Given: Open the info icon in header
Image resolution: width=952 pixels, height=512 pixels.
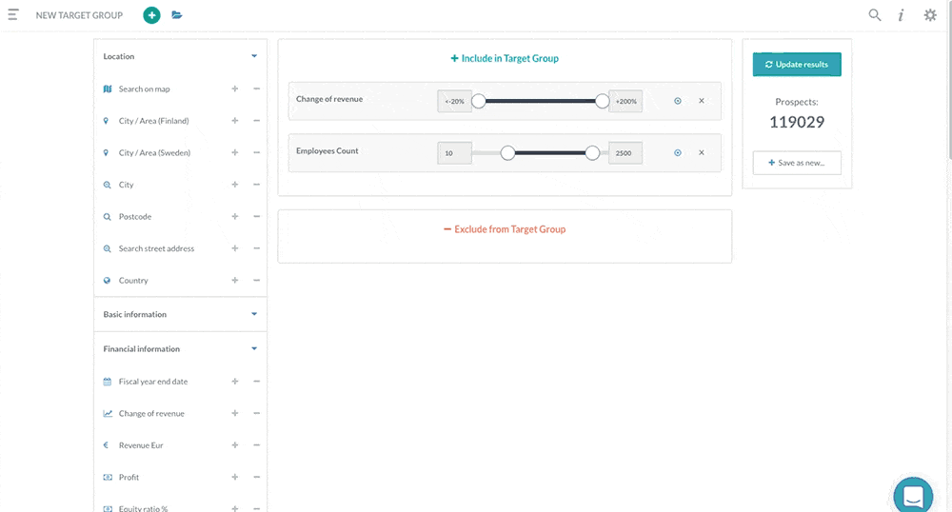Looking at the screenshot, I should pos(901,15).
